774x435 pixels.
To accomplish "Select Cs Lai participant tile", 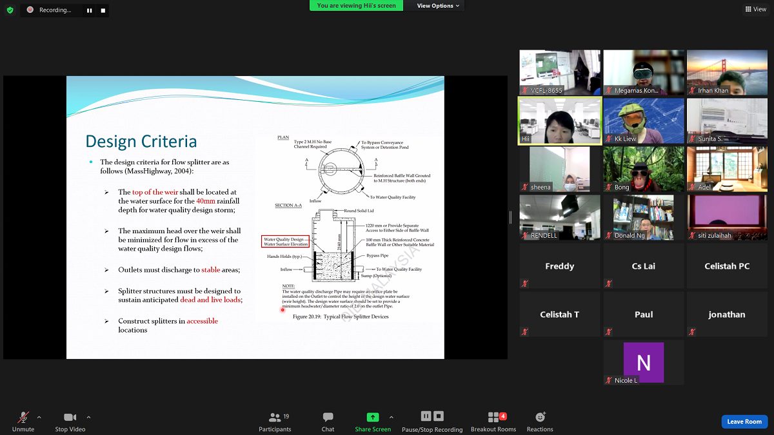I will [x=644, y=266].
